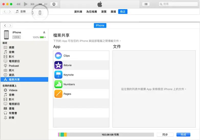Select the Numbers app icon
Image resolution: width=200 pixels, height=140 pixels.
[x=58, y=84]
